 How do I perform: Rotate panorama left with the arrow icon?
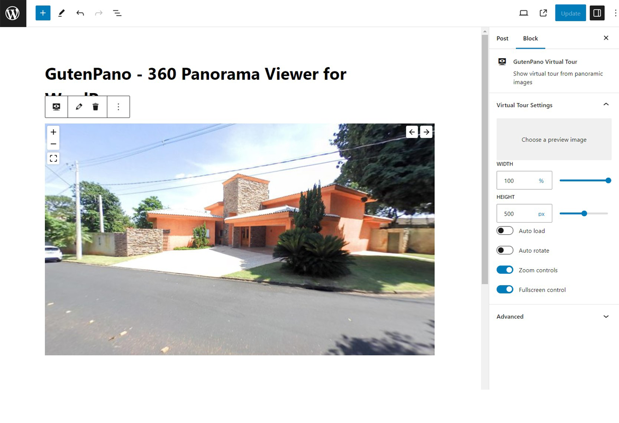[412, 132]
